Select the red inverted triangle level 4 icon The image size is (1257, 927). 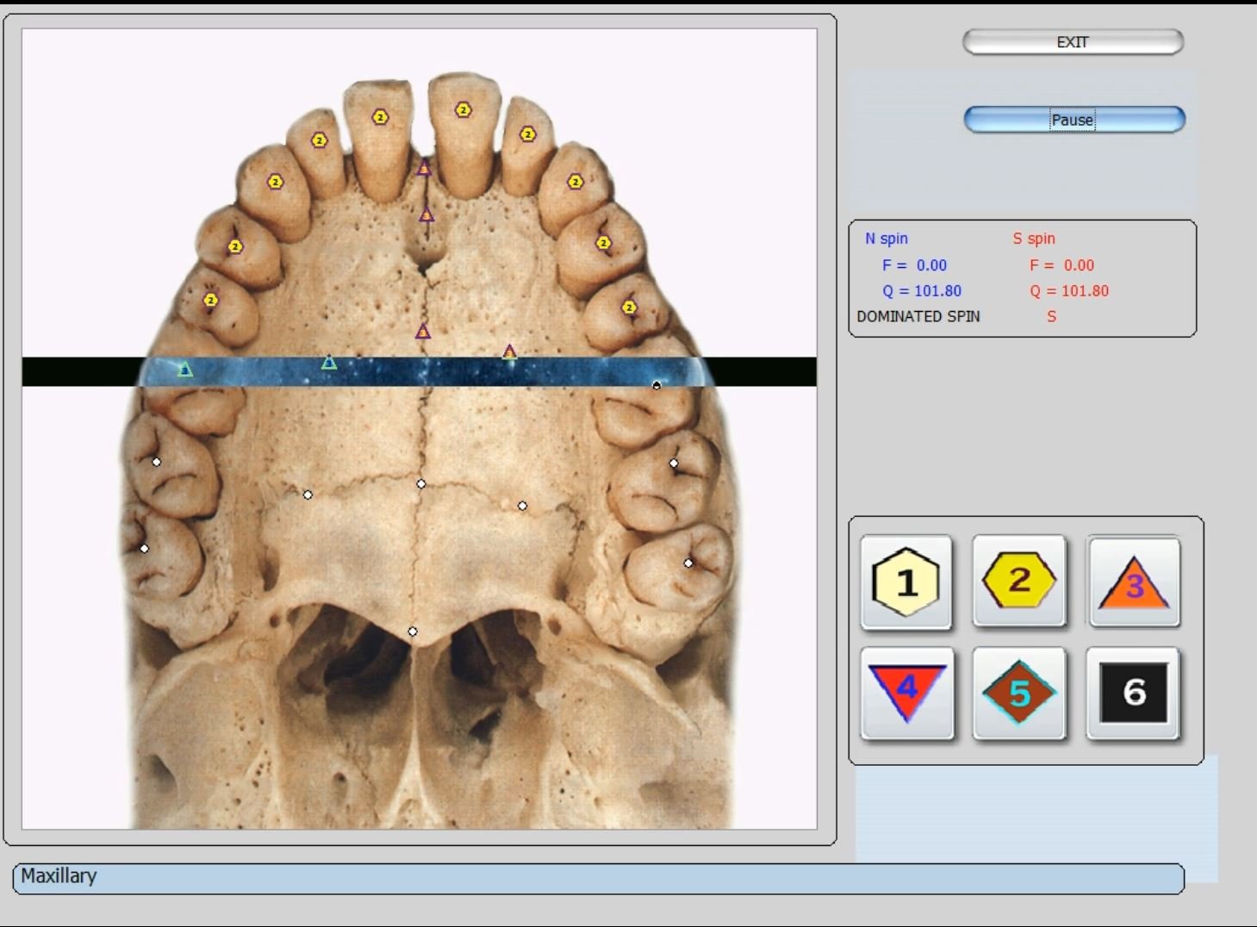tap(907, 694)
